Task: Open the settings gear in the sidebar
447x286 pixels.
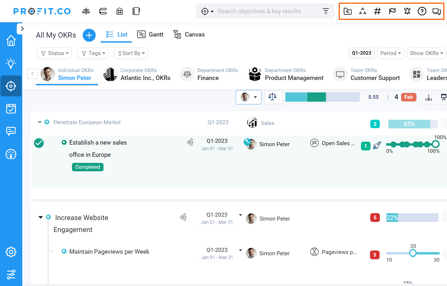Action: (x=11, y=252)
